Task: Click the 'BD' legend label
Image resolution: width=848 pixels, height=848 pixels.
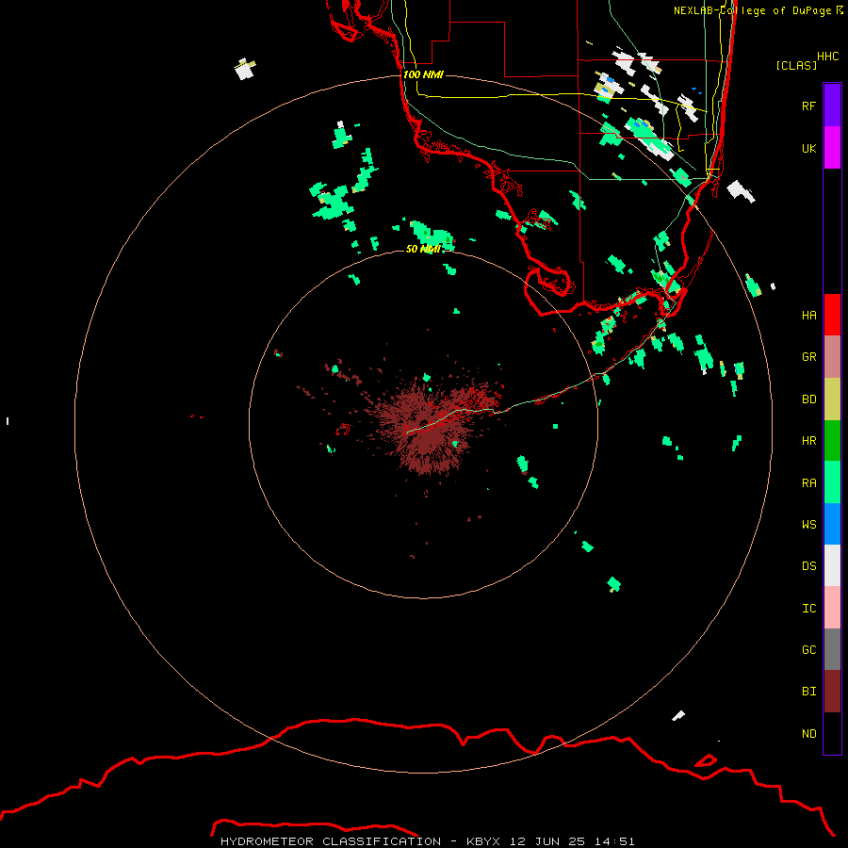Action: 808,399
